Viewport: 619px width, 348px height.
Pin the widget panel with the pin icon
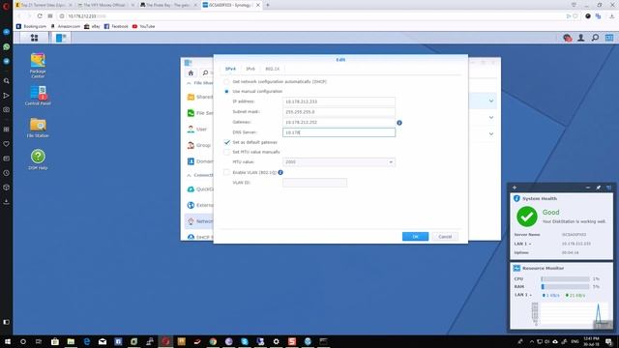coord(599,188)
